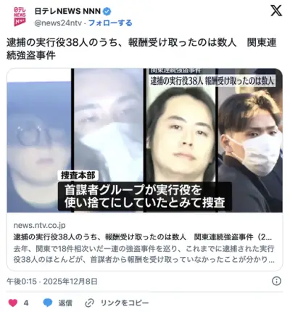This screenshot has width=290, height=312.
Task: Like the post with the heart icon
Action: tap(13, 303)
